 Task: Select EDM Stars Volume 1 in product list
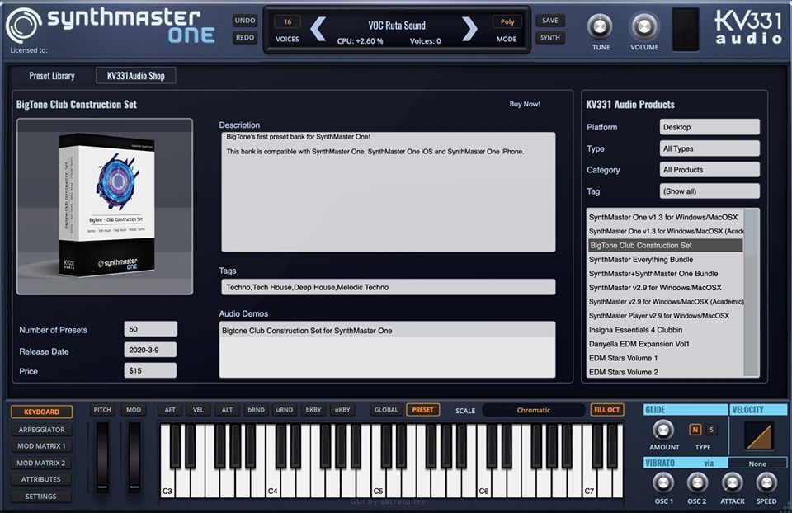(x=665, y=358)
